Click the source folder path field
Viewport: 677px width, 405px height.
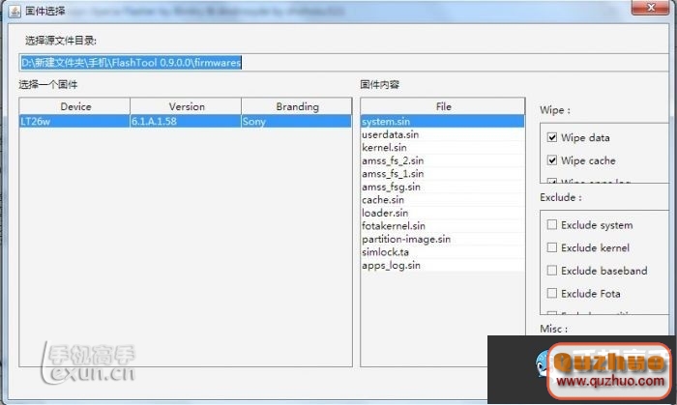[x=343, y=63]
